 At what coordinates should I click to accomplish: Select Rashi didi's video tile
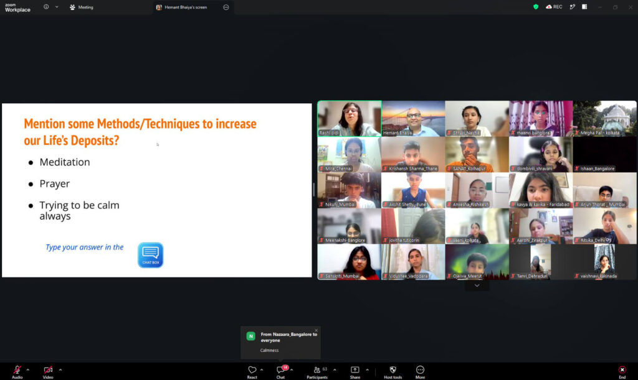point(350,119)
